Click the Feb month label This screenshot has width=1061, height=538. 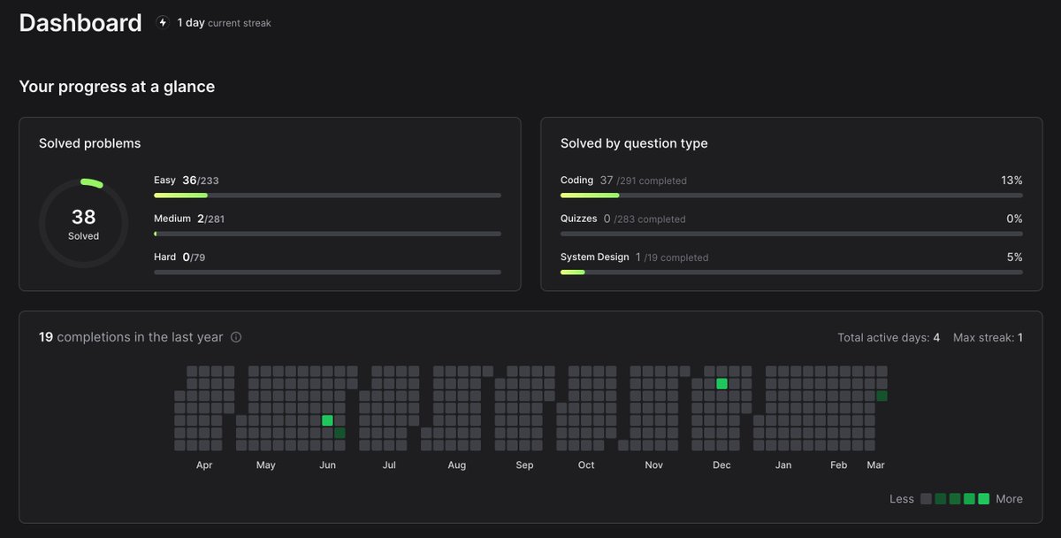tap(838, 465)
